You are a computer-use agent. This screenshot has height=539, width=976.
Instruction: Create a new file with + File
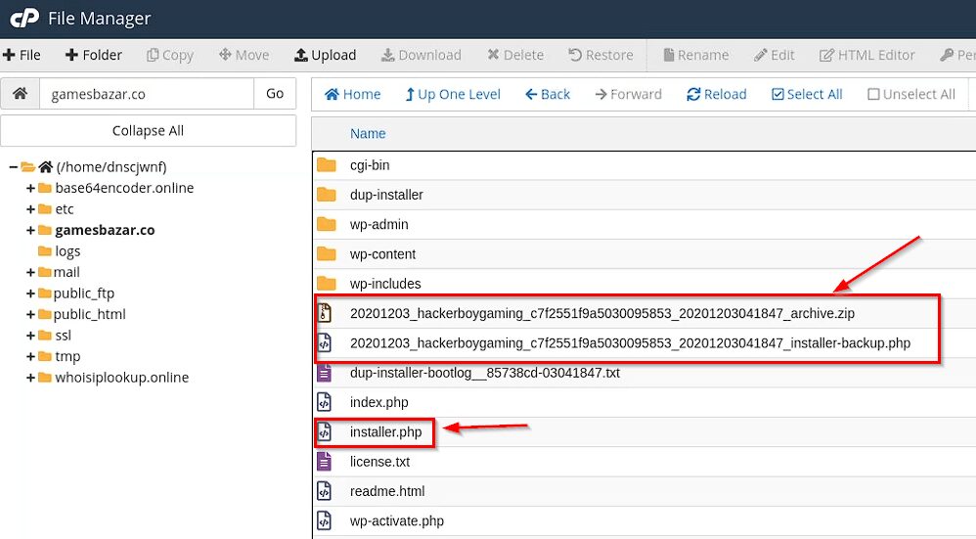(x=22, y=55)
